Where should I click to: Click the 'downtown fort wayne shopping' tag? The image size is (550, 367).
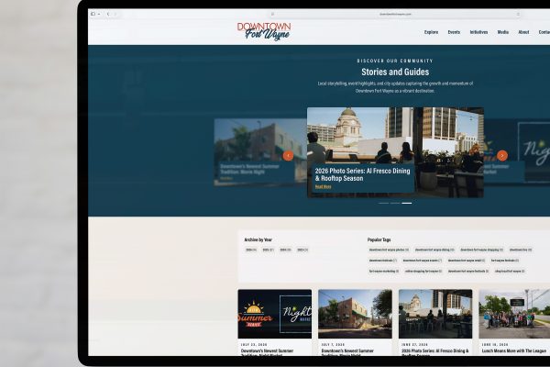(481, 250)
